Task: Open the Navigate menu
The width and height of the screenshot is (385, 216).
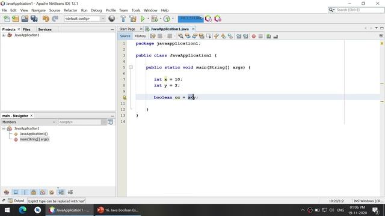Action: click(38, 10)
